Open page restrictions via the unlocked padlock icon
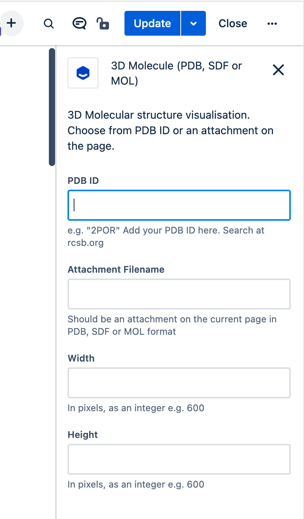Viewport: 304px width, 519px height. (103, 24)
